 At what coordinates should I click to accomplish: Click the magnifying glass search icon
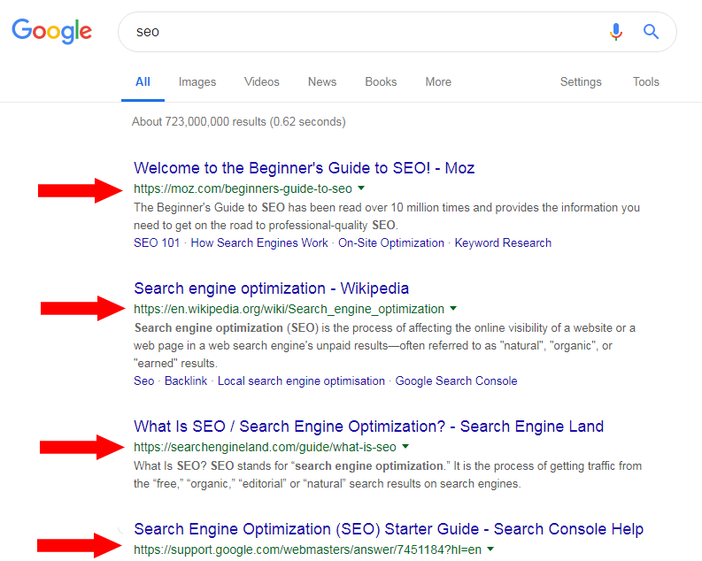(x=651, y=32)
